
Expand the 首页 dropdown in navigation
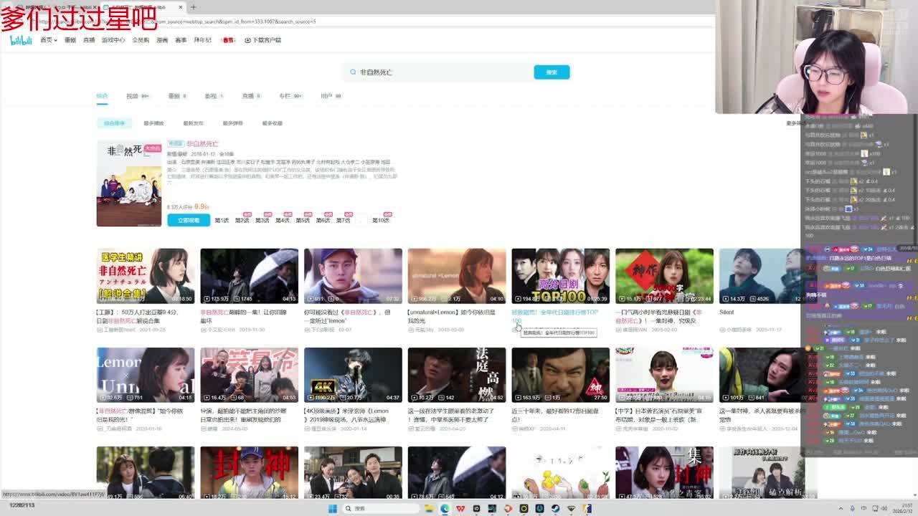point(49,40)
